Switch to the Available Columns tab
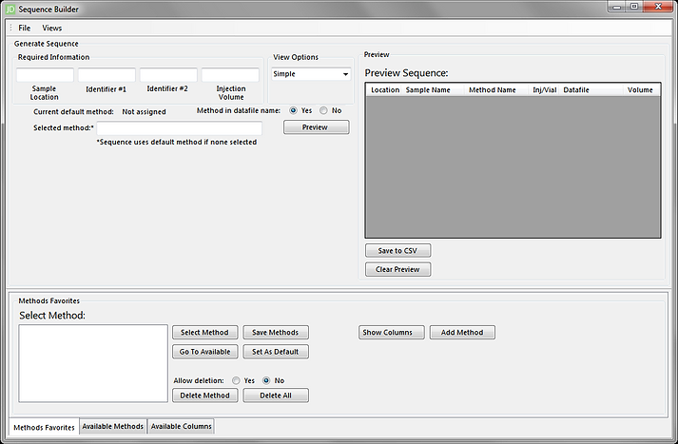 coord(182,426)
